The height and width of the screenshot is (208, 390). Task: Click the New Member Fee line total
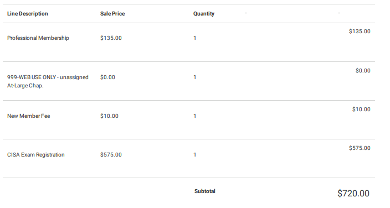coord(361,110)
